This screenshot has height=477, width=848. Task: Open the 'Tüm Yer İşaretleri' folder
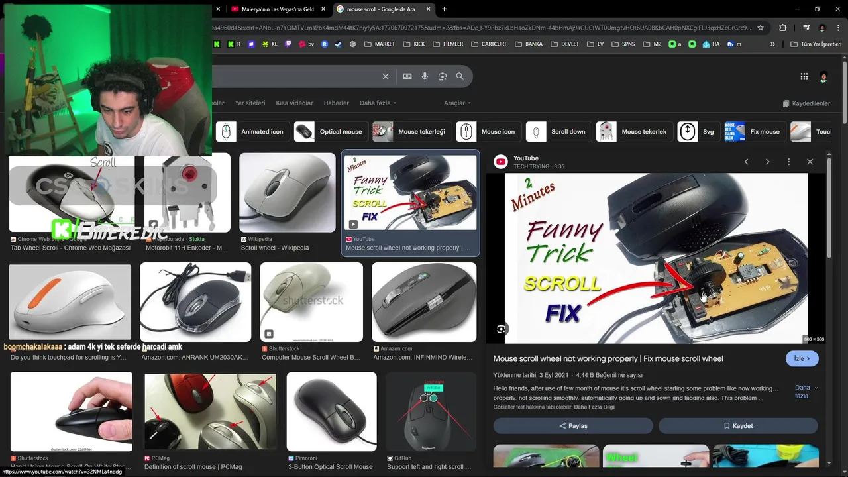[x=816, y=44]
